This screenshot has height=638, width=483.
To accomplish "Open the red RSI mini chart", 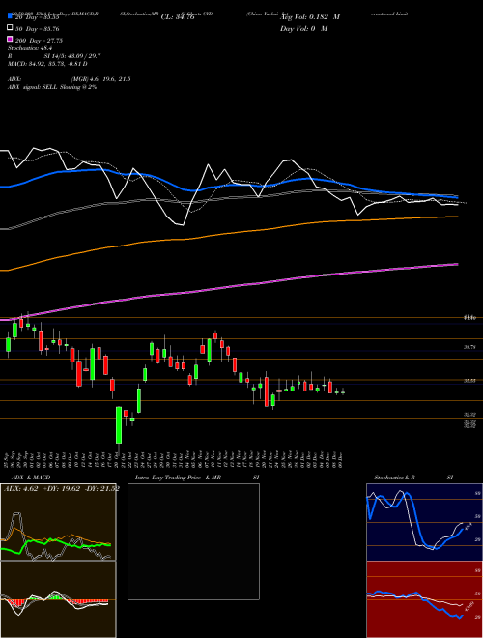I will coord(424,599).
